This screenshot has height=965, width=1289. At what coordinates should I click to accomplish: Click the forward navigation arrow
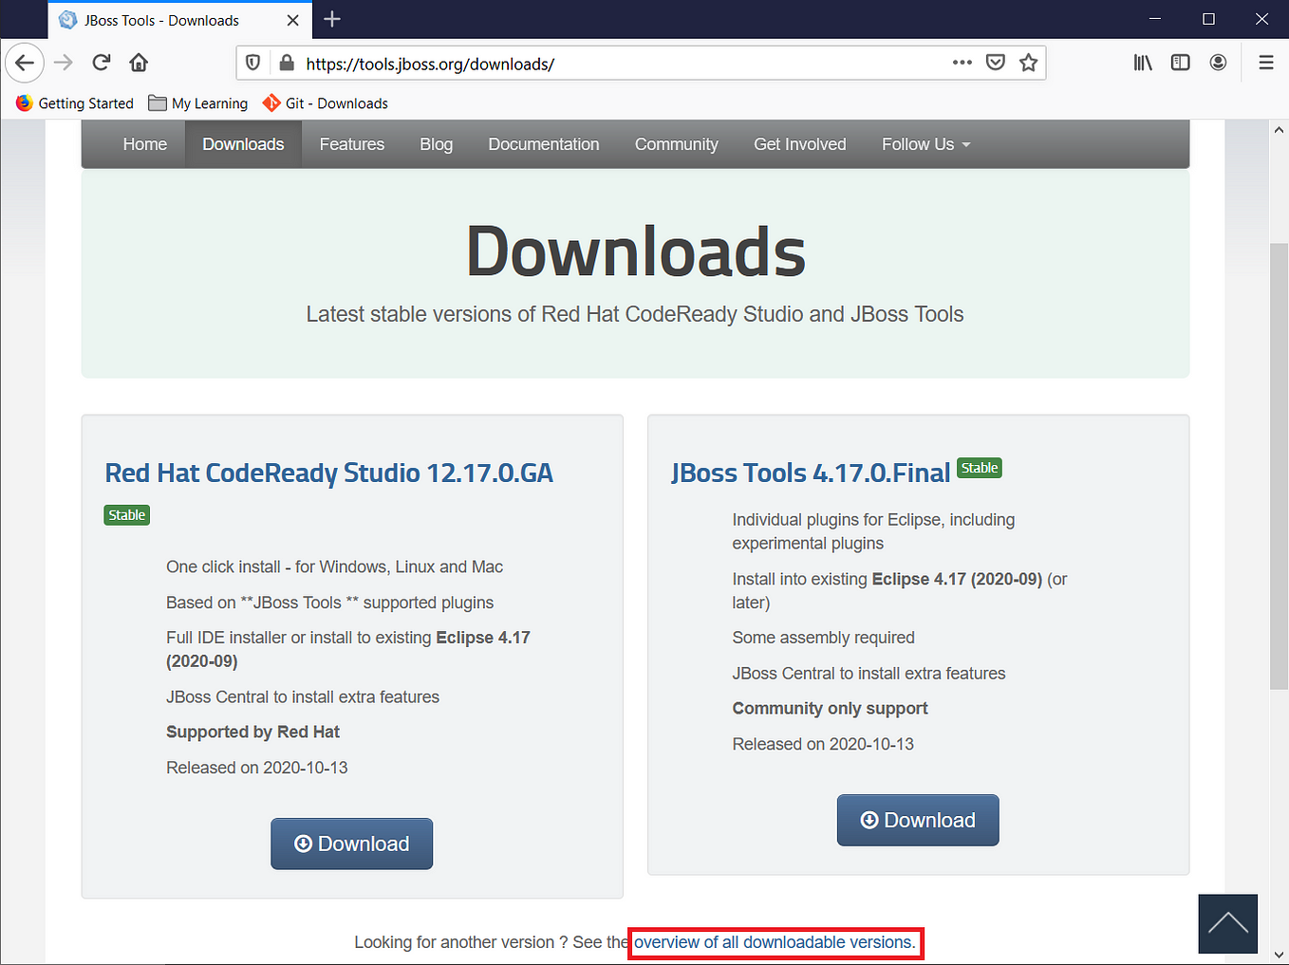tap(64, 63)
